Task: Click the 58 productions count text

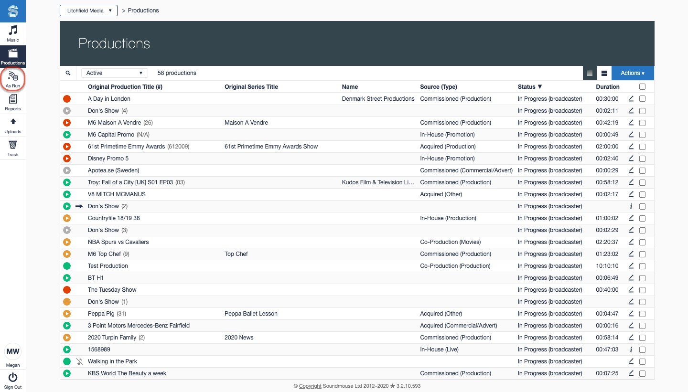Action: click(x=177, y=73)
